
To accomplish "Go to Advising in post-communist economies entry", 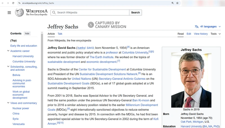I will [x=22, y=83].
